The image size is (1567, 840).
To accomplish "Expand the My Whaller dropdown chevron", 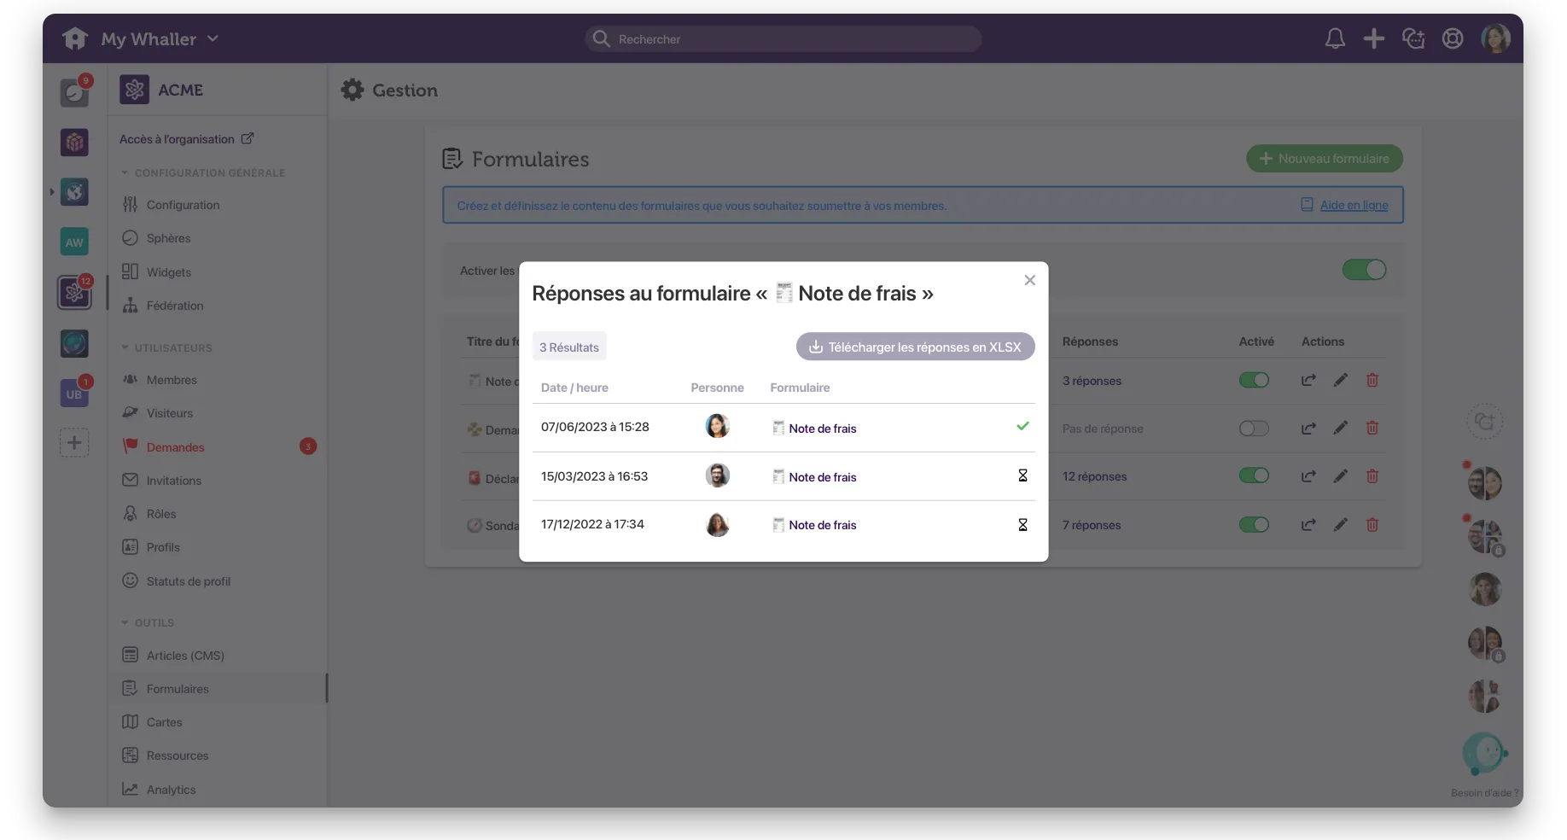I will [x=213, y=38].
